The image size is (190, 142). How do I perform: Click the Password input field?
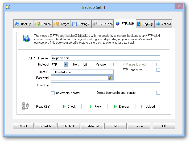coord(80,78)
